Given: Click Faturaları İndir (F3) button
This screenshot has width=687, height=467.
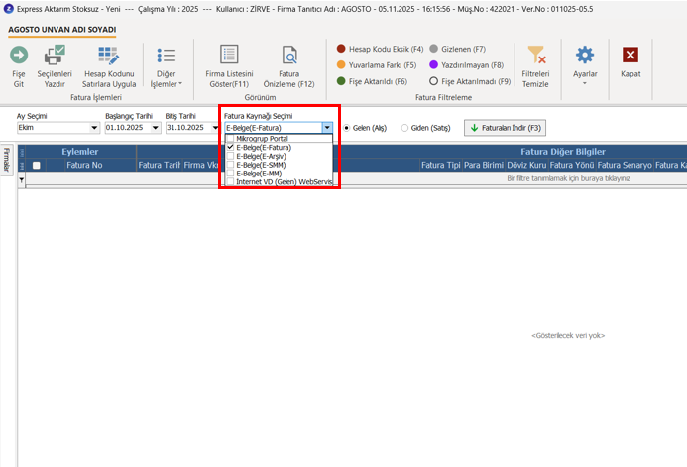Looking at the screenshot, I should tap(505, 128).
